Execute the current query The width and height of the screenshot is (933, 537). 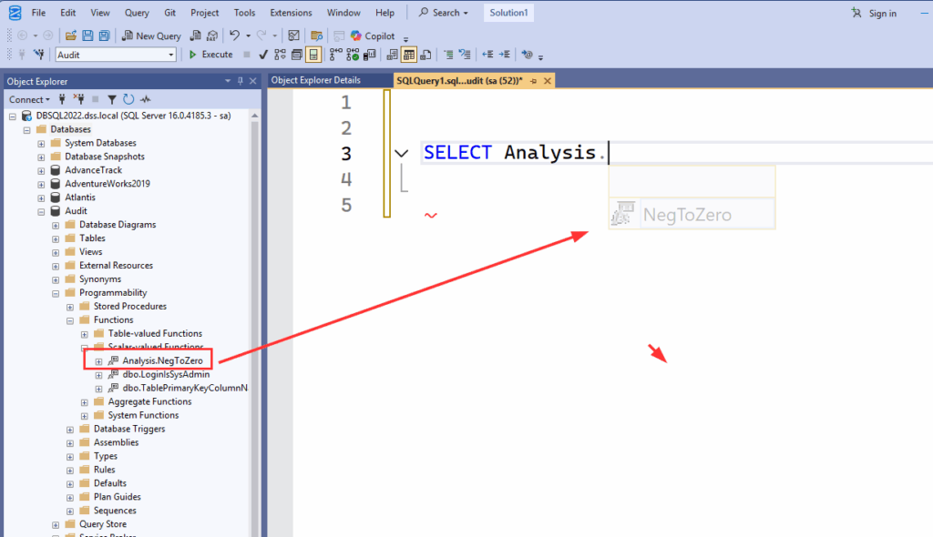pos(210,55)
